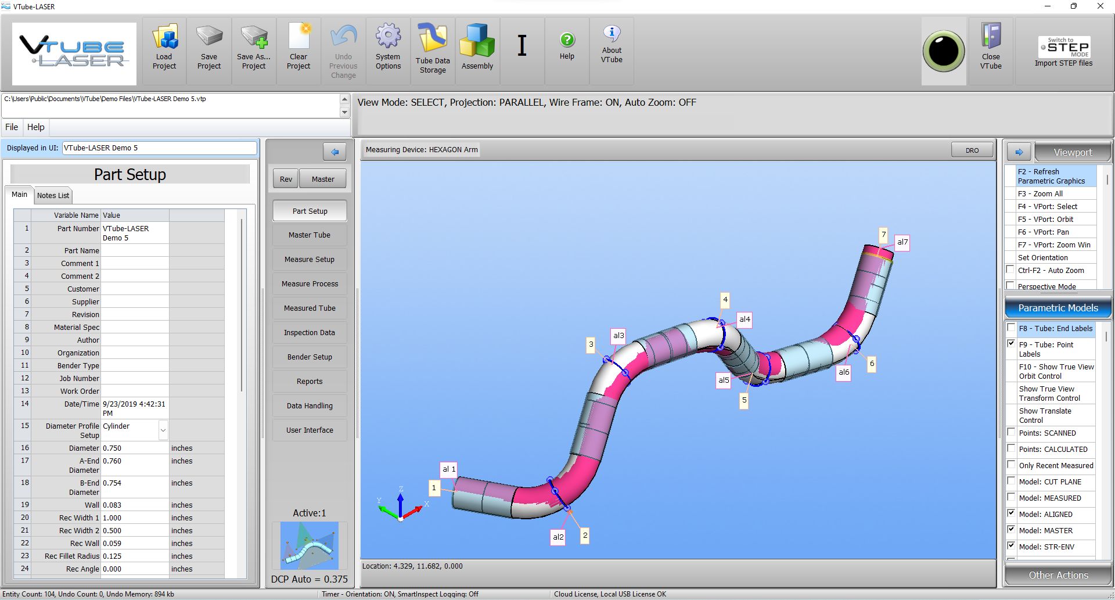The width and height of the screenshot is (1115, 600).
Task: Switch to the Notes List tab
Action: click(53, 196)
